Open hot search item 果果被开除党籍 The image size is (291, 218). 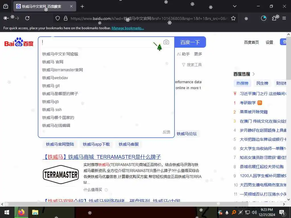[254, 112]
